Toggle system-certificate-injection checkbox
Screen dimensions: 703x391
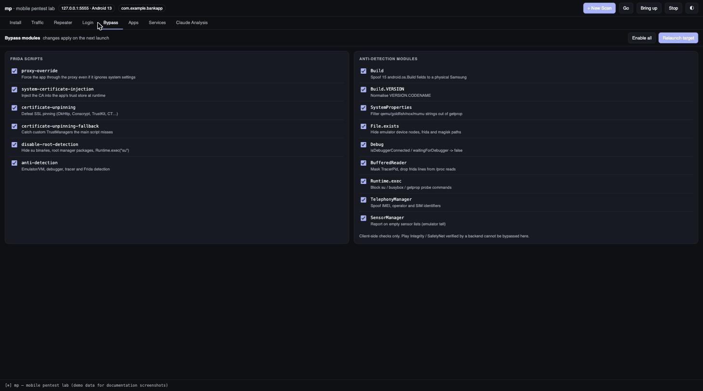tap(14, 90)
